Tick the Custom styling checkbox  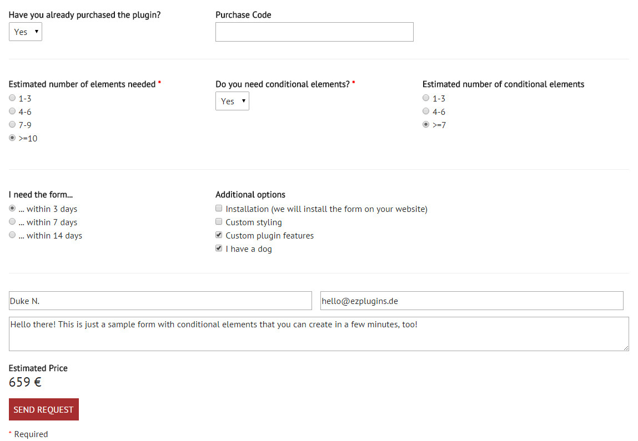tap(219, 222)
